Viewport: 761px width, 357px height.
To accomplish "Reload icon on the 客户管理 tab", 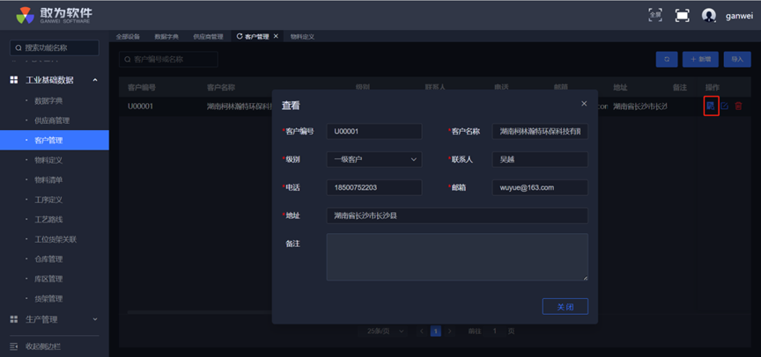I will tap(240, 36).
